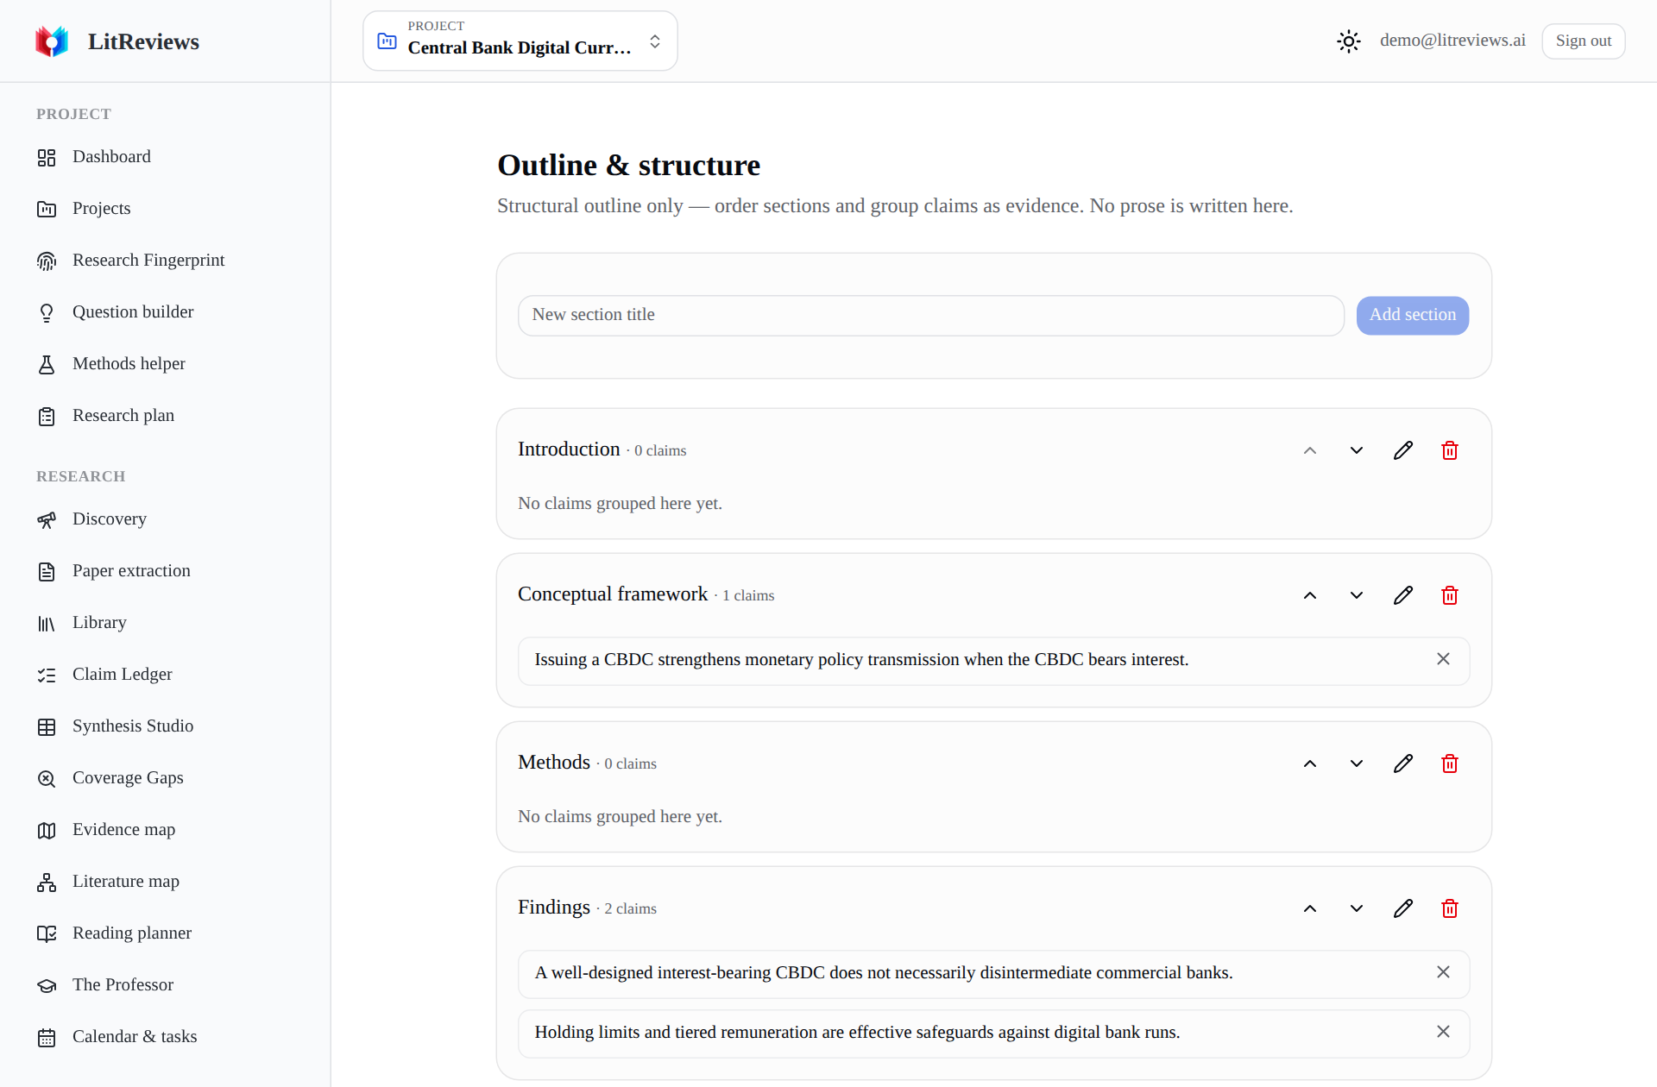1657x1087 pixels.
Task: Click the LitReviews logo icon
Action: [x=52, y=41]
